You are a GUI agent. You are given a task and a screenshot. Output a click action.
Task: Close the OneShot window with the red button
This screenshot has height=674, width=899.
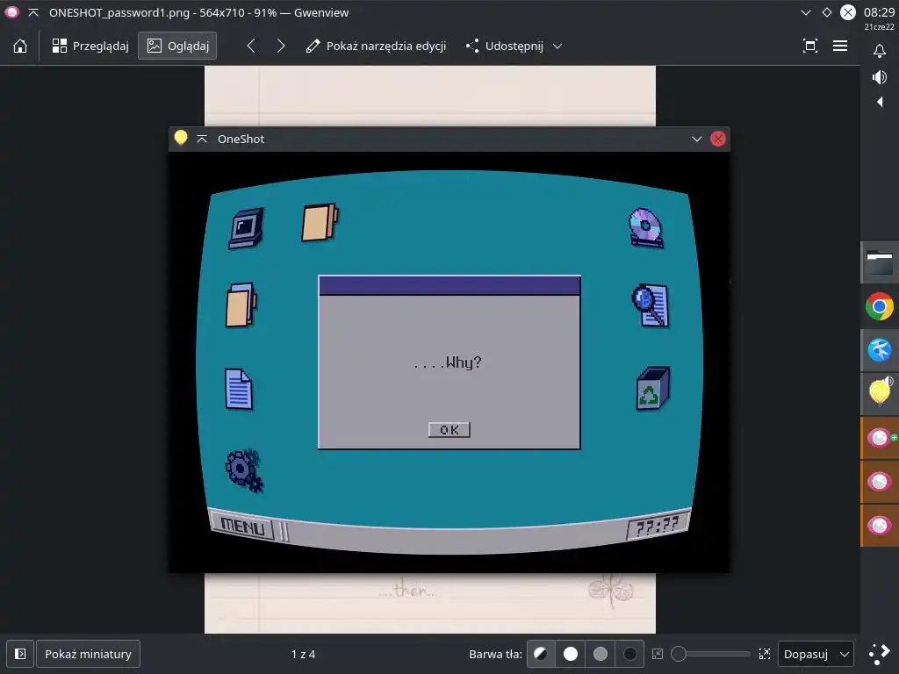718,139
